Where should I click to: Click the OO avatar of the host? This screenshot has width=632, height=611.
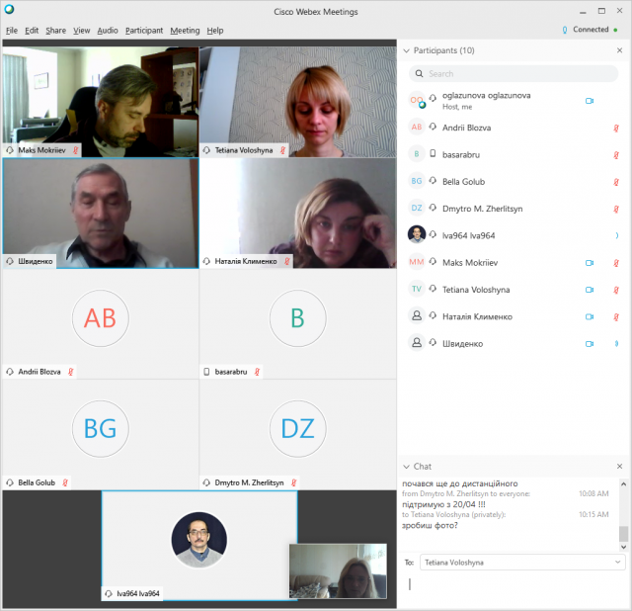(417, 100)
